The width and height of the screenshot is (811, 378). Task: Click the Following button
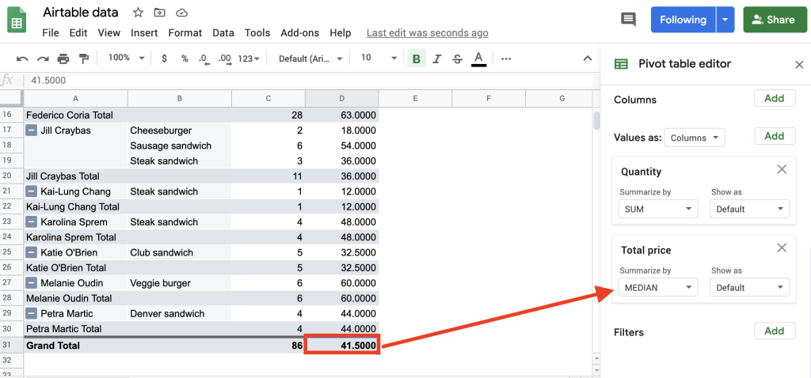point(683,20)
